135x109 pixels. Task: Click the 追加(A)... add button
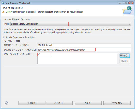125,56
